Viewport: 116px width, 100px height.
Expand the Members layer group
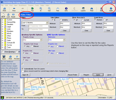2,31
